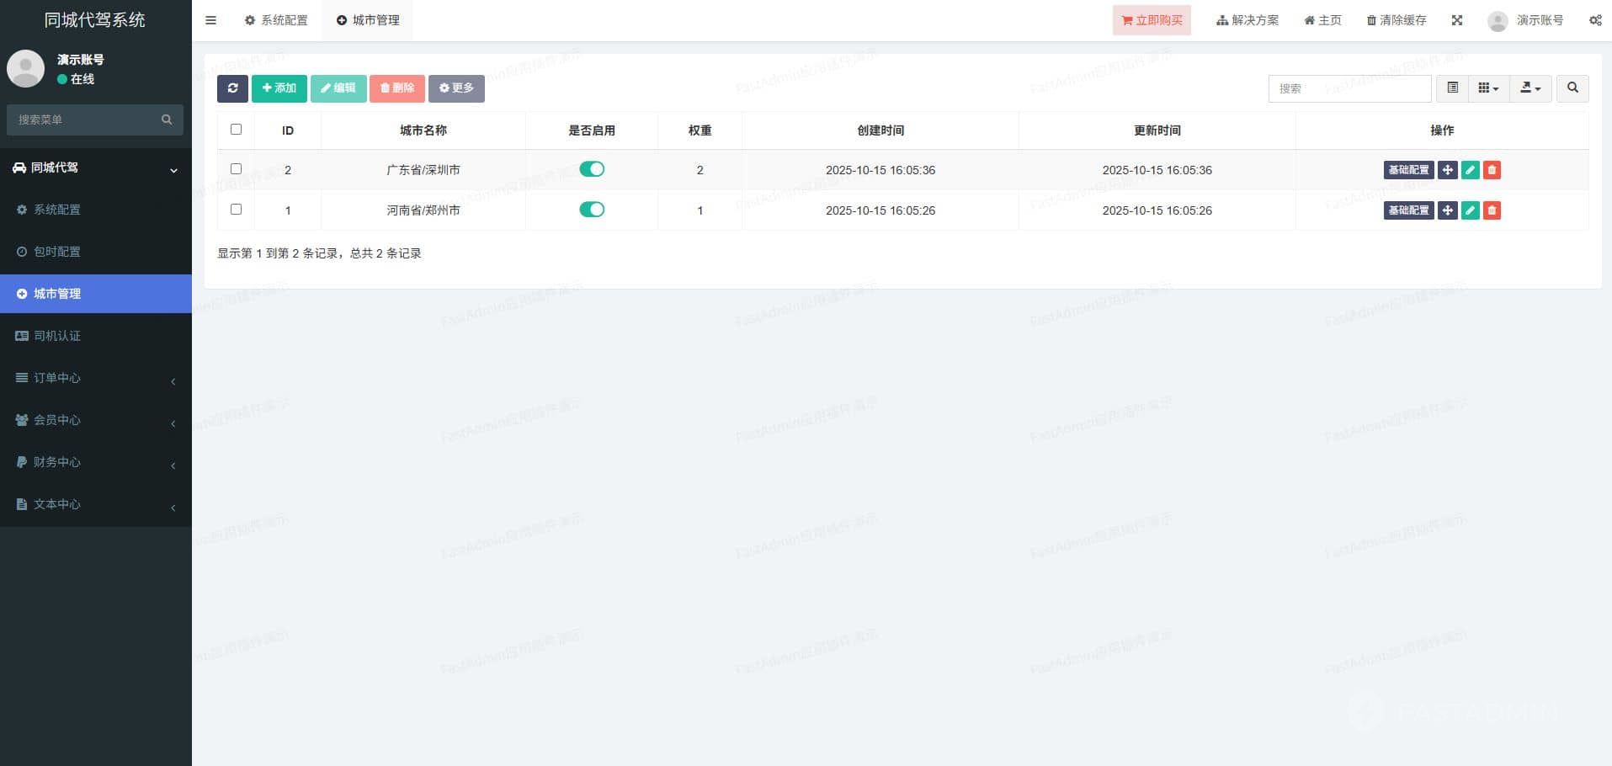Click the 创建时间 column header

[880, 130]
